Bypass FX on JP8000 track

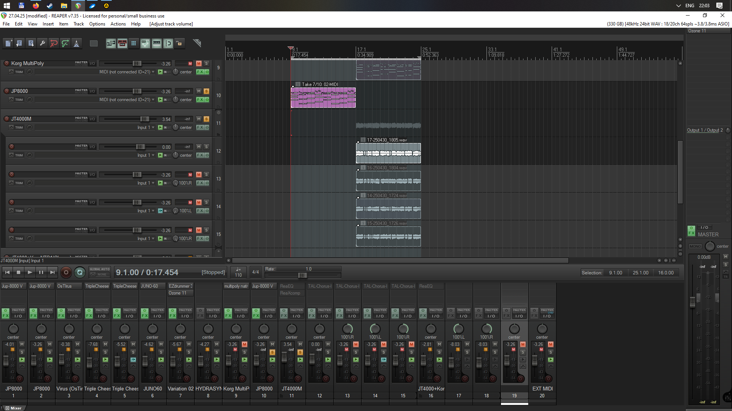[x=207, y=100]
